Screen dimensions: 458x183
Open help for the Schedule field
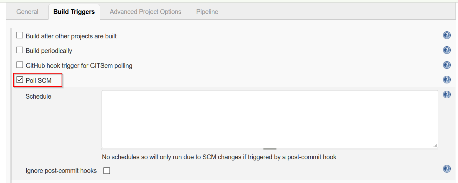click(447, 94)
